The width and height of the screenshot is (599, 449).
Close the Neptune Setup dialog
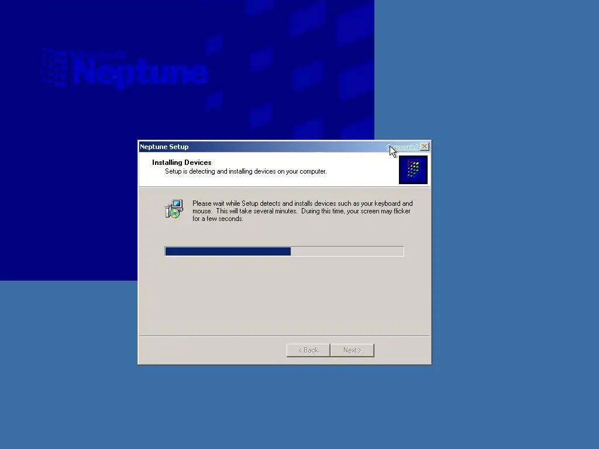tap(425, 147)
